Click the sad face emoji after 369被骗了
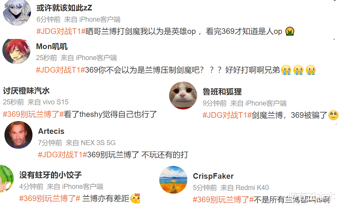 tap(333, 115)
